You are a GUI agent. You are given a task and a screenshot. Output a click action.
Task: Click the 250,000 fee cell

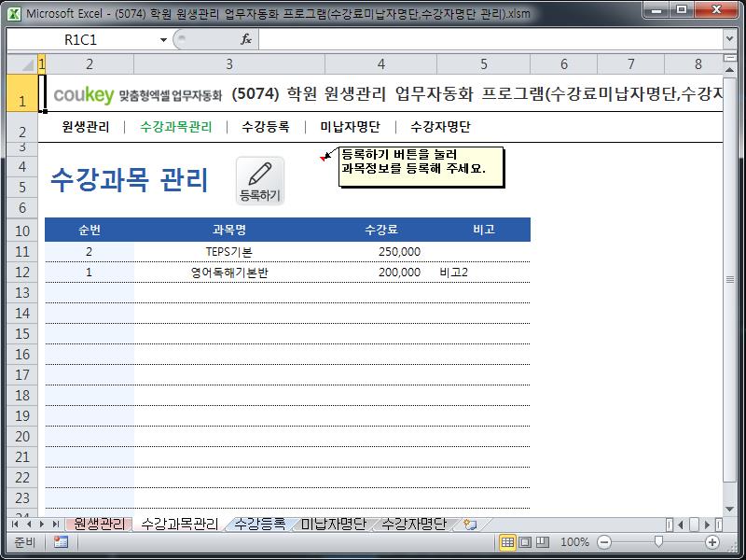click(380, 251)
